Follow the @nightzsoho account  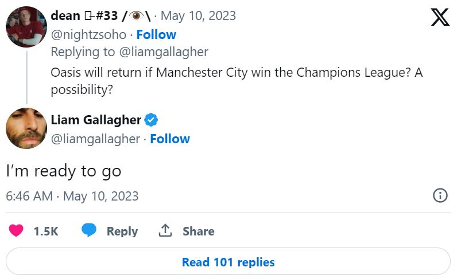[x=156, y=34]
